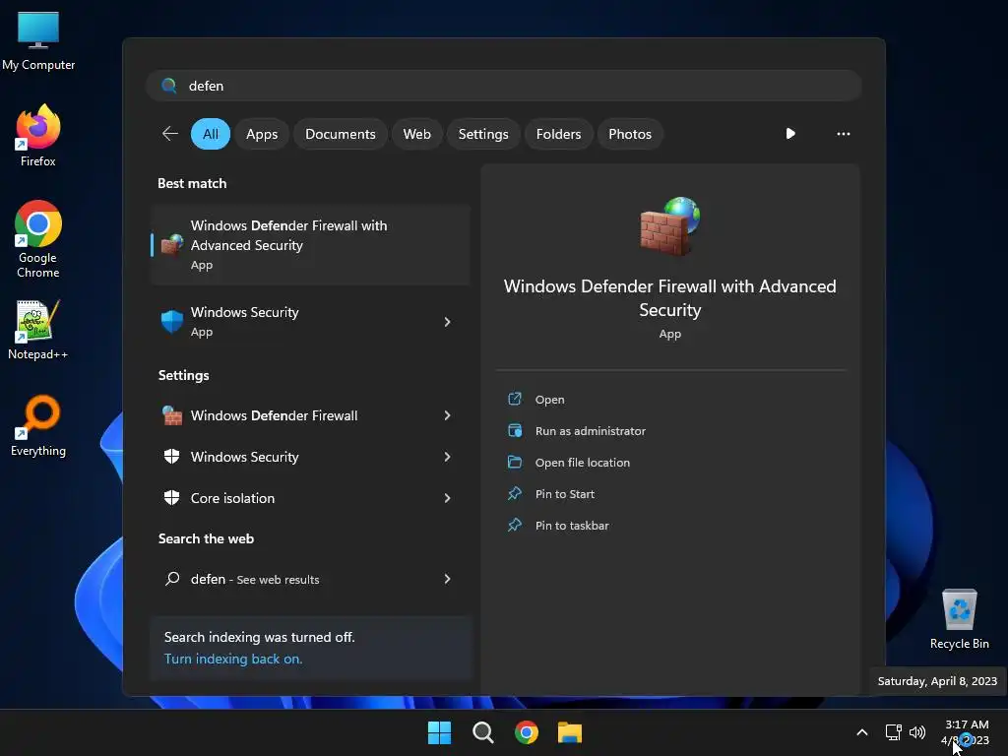
Task: Click the network icon in system tray
Action: pyautogui.click(x=893, y=732)
